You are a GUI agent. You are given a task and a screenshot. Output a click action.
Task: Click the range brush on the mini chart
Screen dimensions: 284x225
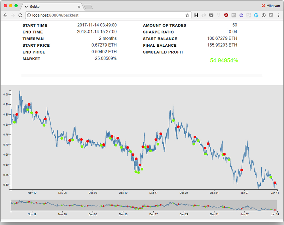point(144,205)
